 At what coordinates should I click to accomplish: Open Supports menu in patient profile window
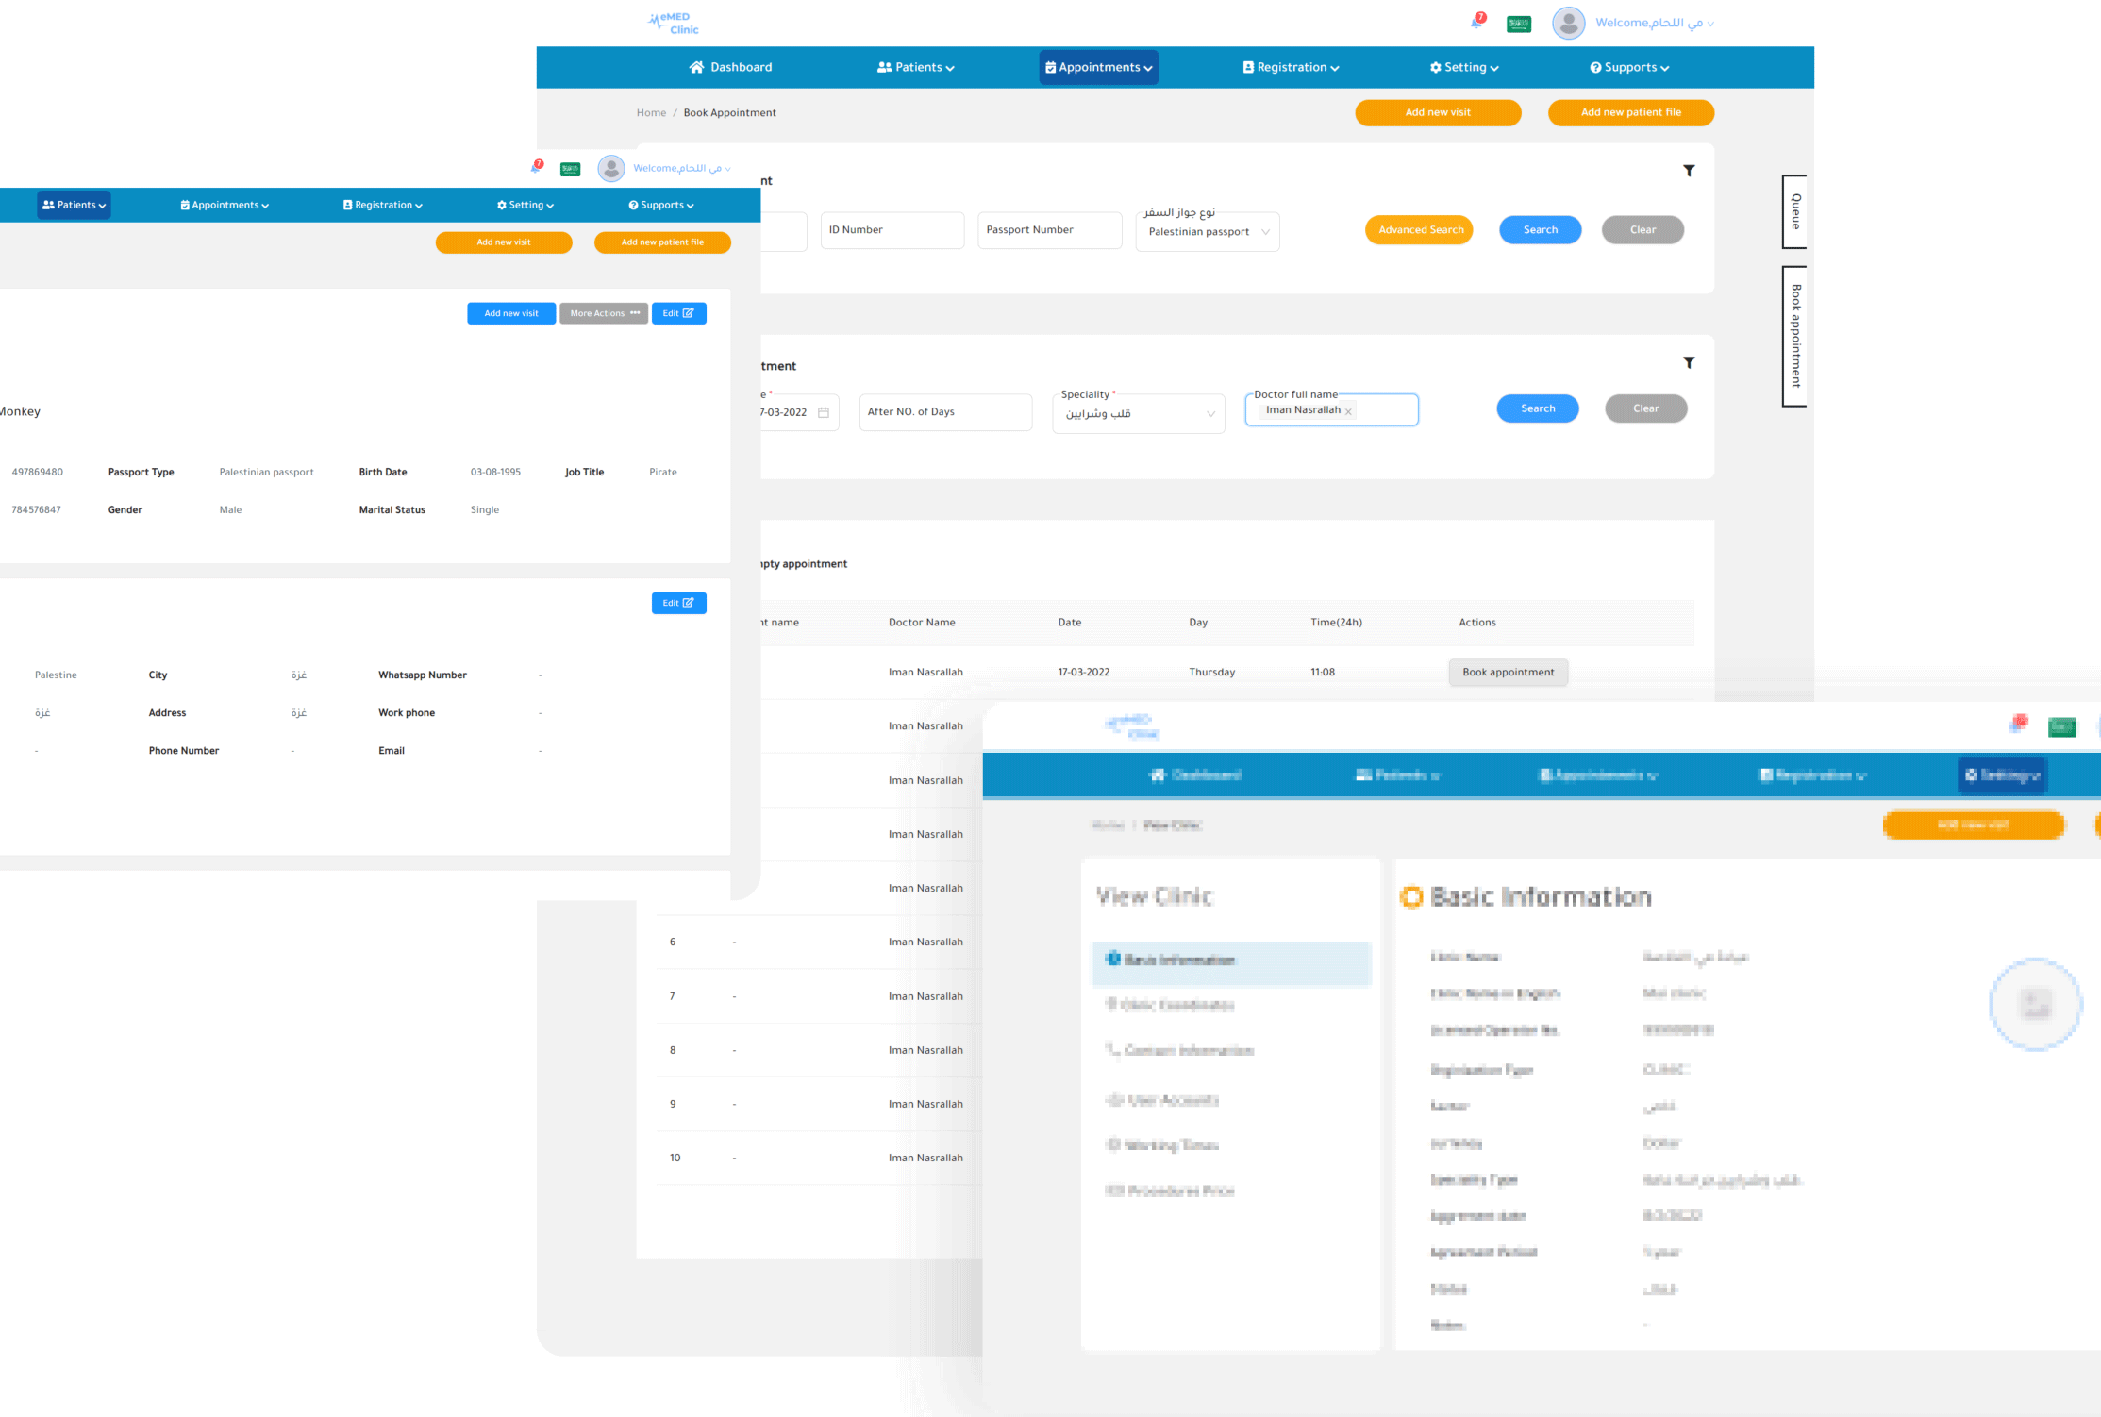tap(660, 205)
